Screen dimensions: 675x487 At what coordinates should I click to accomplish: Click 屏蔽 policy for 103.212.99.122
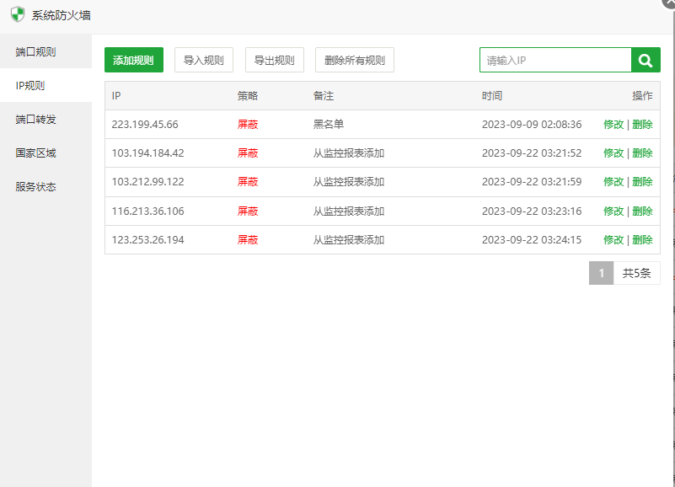click(248, 182)
